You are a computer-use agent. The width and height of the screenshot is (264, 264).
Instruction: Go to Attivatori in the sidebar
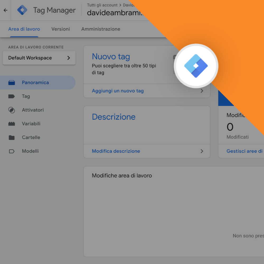[x=33, y=110]
